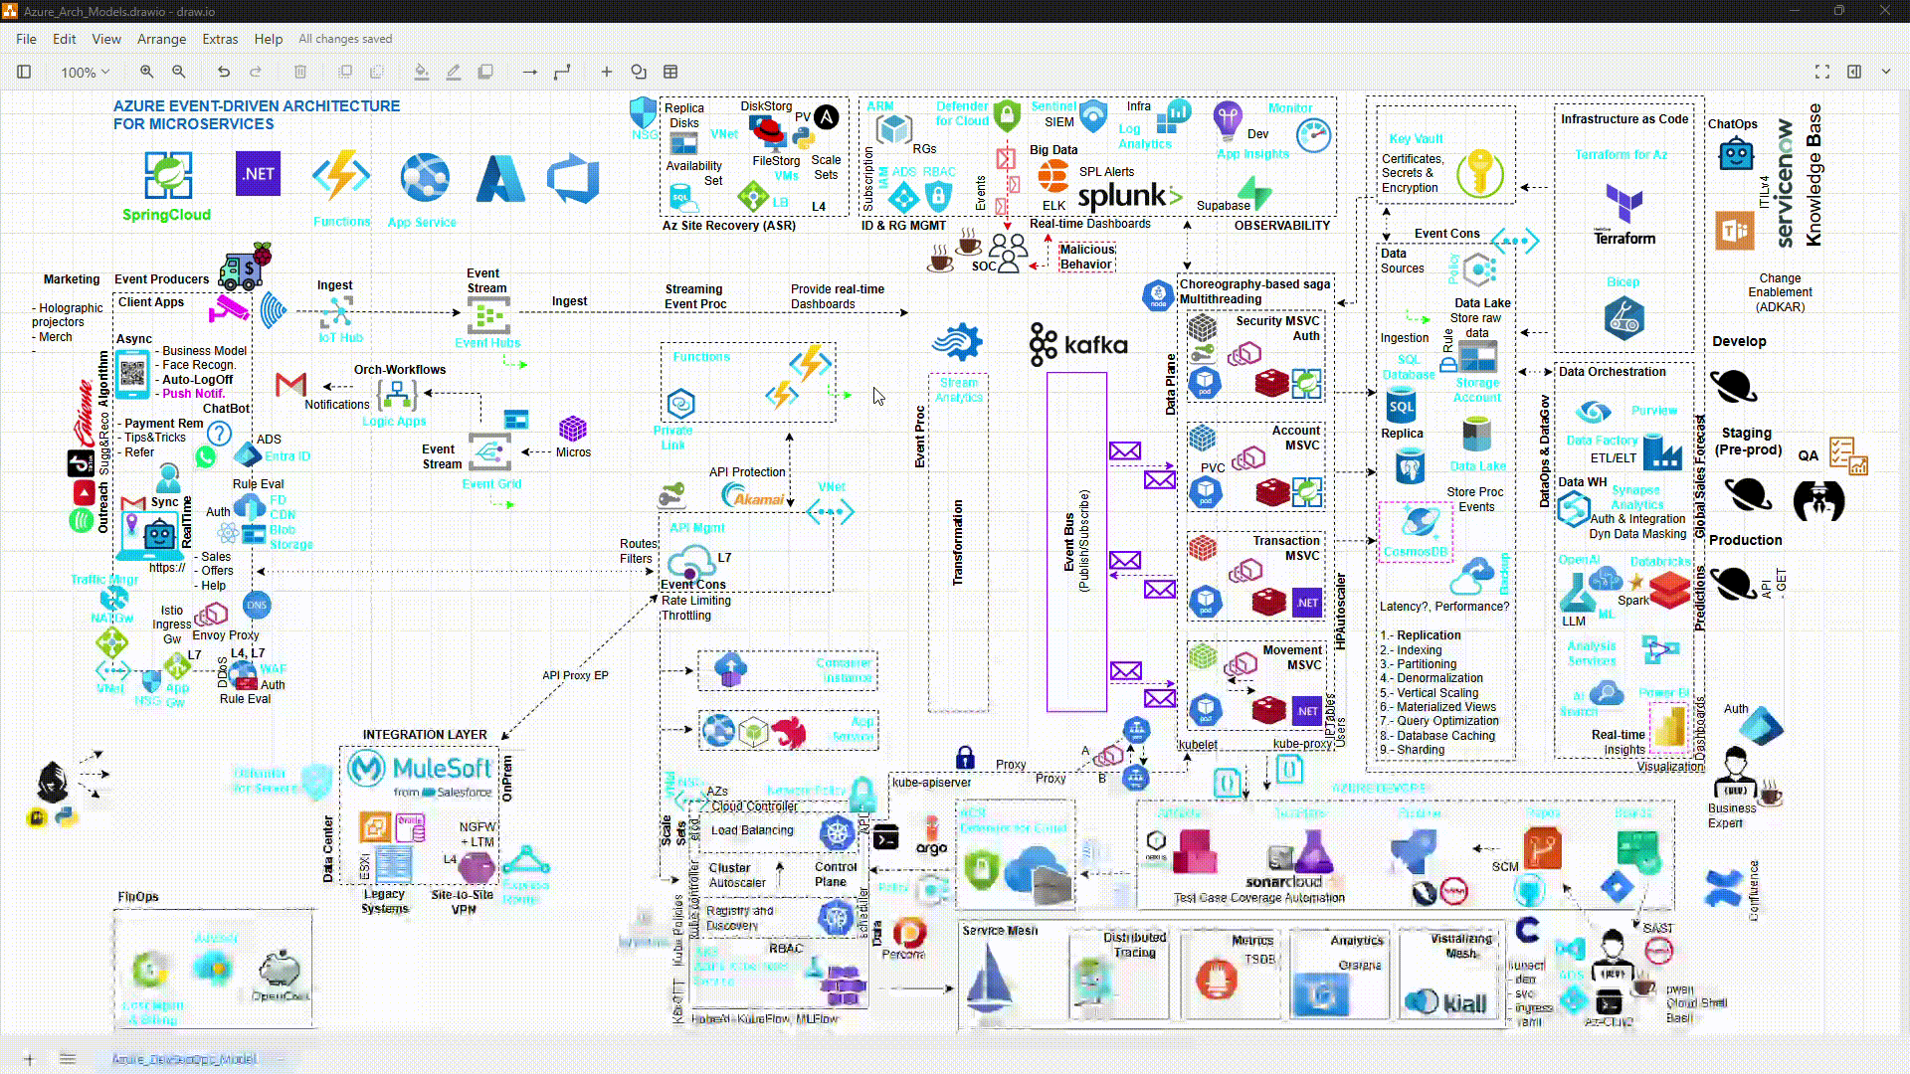1910x1074 pixels.
Task: Open the pages list menu
Action: (x=68, y=1059)
